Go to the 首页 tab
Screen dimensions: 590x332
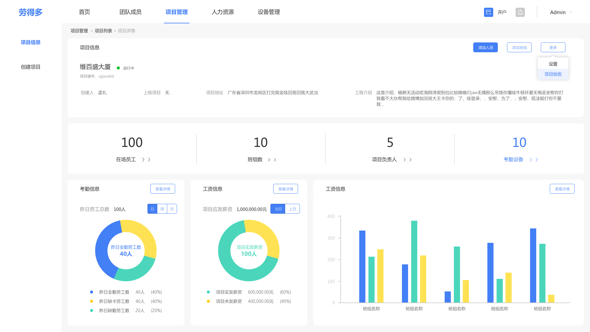click(x=85, y=12)
